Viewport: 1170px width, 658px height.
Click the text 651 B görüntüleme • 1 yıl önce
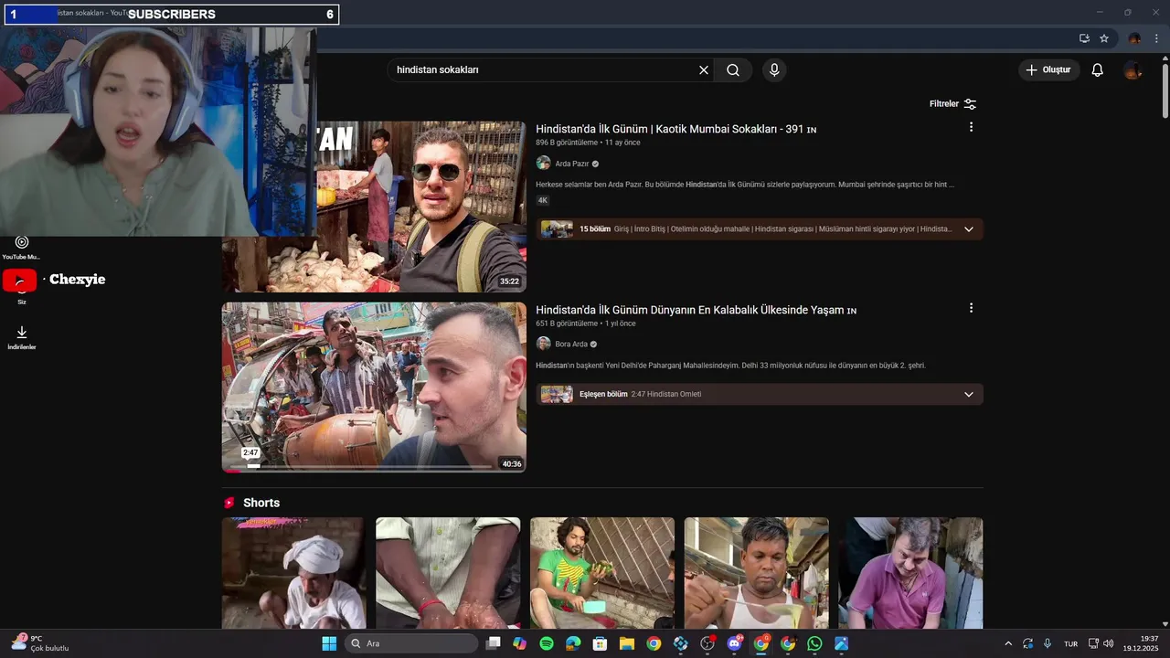click(585, 324)
